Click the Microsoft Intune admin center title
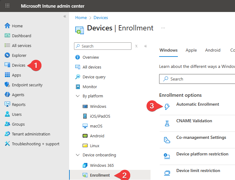Viewport: 235px width, 180px height. pyautogui.click(x=53, y=6)
